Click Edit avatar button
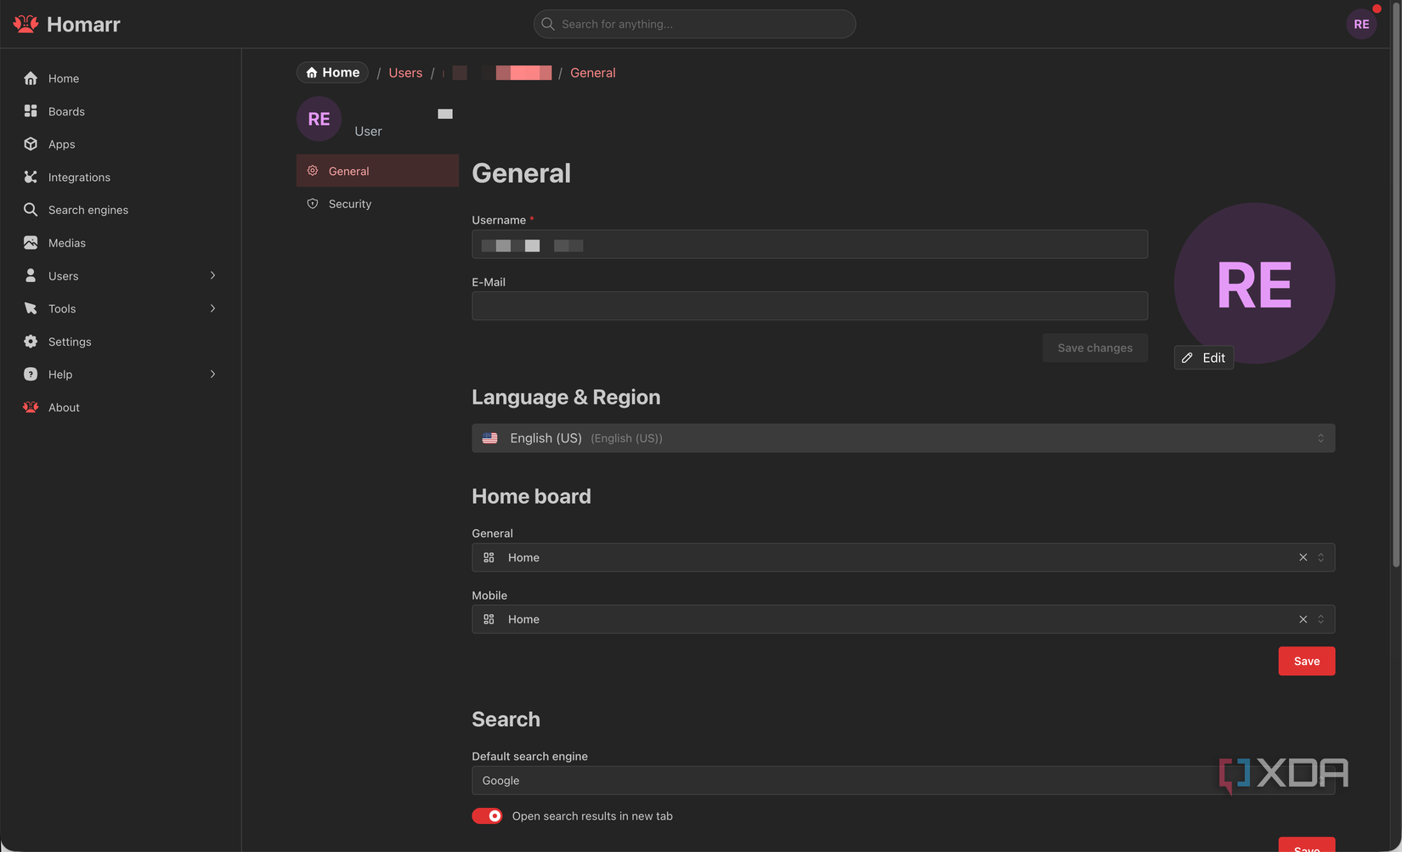The height and width of the screenshot is (852, 1402). [x=1204, y=358]
